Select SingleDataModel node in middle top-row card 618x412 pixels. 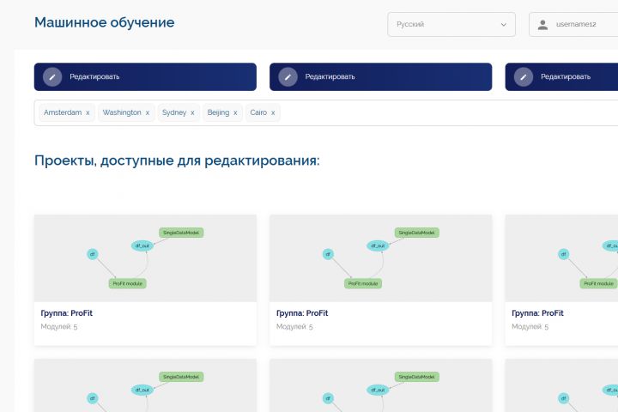point(417,233)
